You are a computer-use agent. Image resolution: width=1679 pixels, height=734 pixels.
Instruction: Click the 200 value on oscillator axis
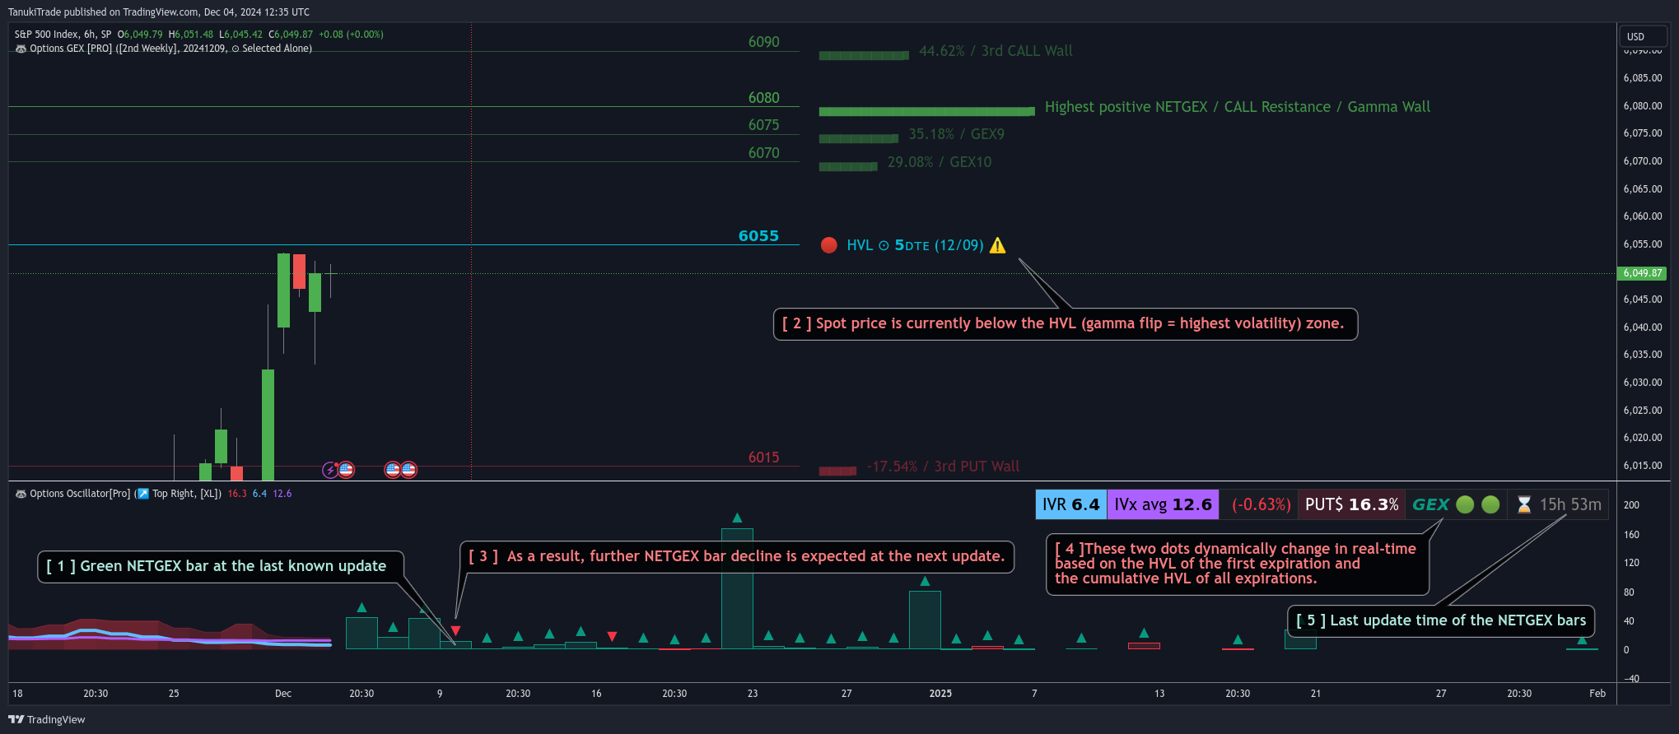tap(1631, 505)
